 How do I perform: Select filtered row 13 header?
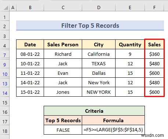click(x=5, y=82)
